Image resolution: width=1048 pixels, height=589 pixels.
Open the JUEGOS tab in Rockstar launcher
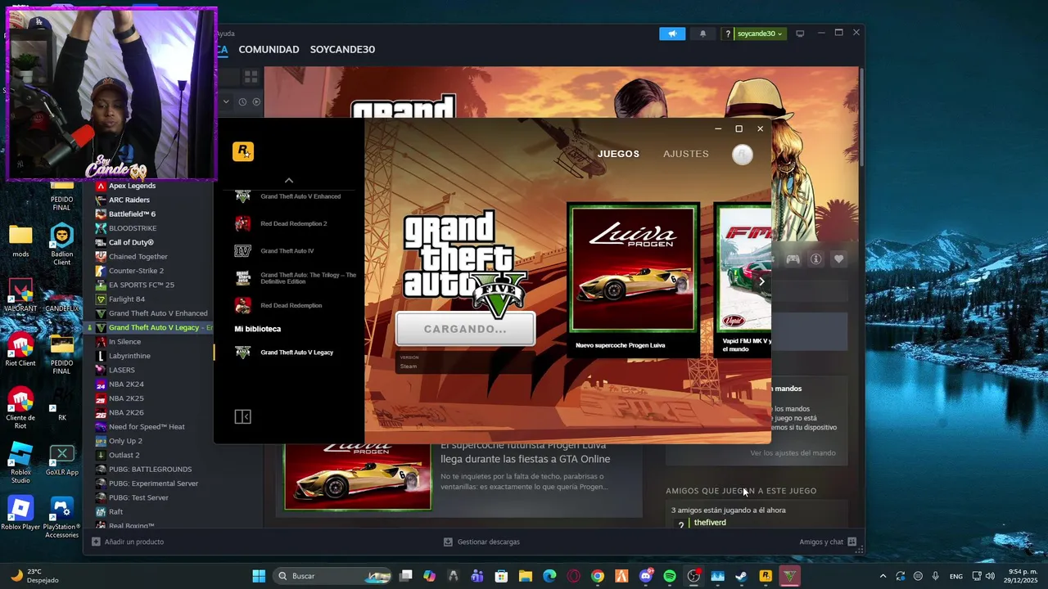click(618, 154)
